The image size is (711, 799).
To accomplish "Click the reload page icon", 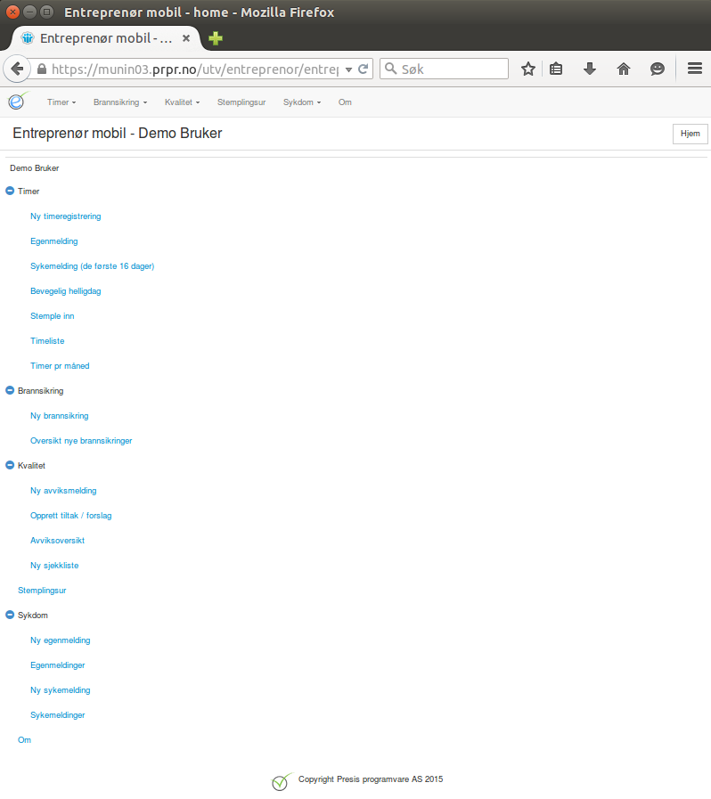I will 364,69.
